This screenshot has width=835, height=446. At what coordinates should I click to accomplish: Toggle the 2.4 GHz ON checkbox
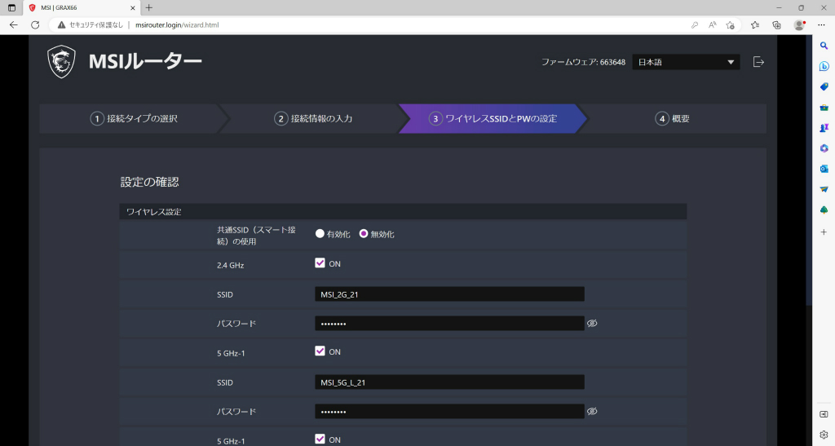(320, 263)
